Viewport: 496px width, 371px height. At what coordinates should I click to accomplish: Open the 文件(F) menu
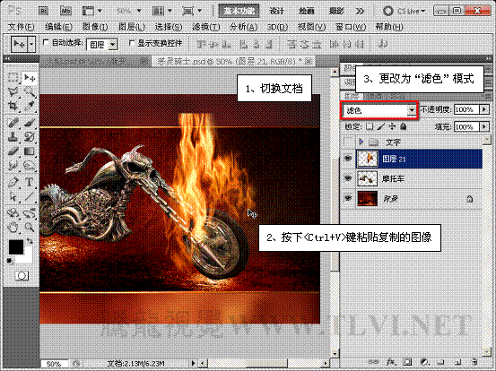(x=21, y=27)
